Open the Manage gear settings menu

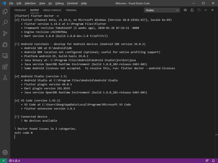click(x=5, y=152)
